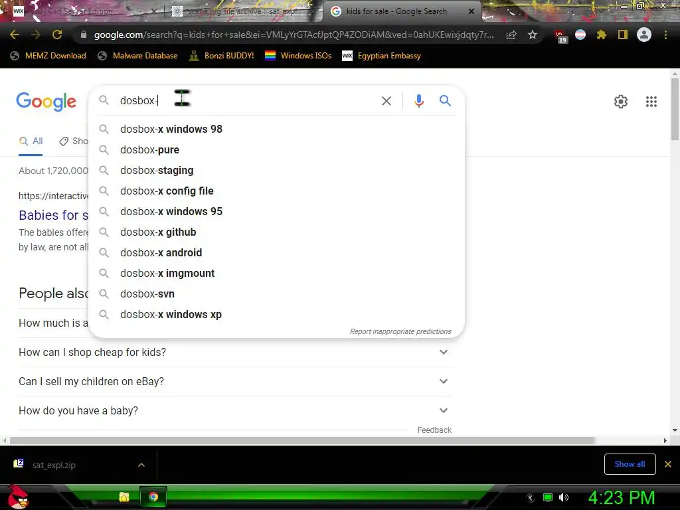Click 'Report inappropriate predictions' link

coord(400,332)
